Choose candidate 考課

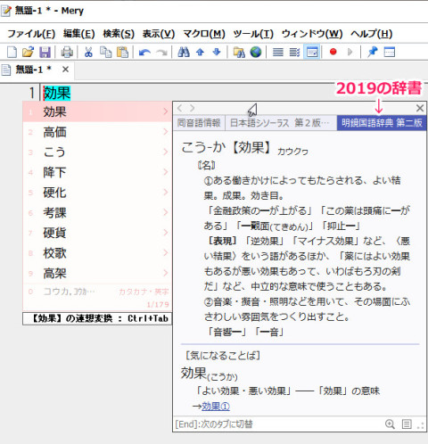click(x=97, y=213)
